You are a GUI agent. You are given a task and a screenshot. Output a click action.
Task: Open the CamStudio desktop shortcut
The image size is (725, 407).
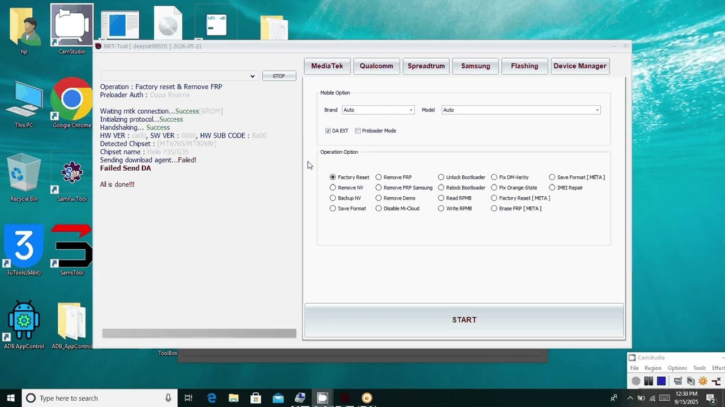click(x=72, y=29)
